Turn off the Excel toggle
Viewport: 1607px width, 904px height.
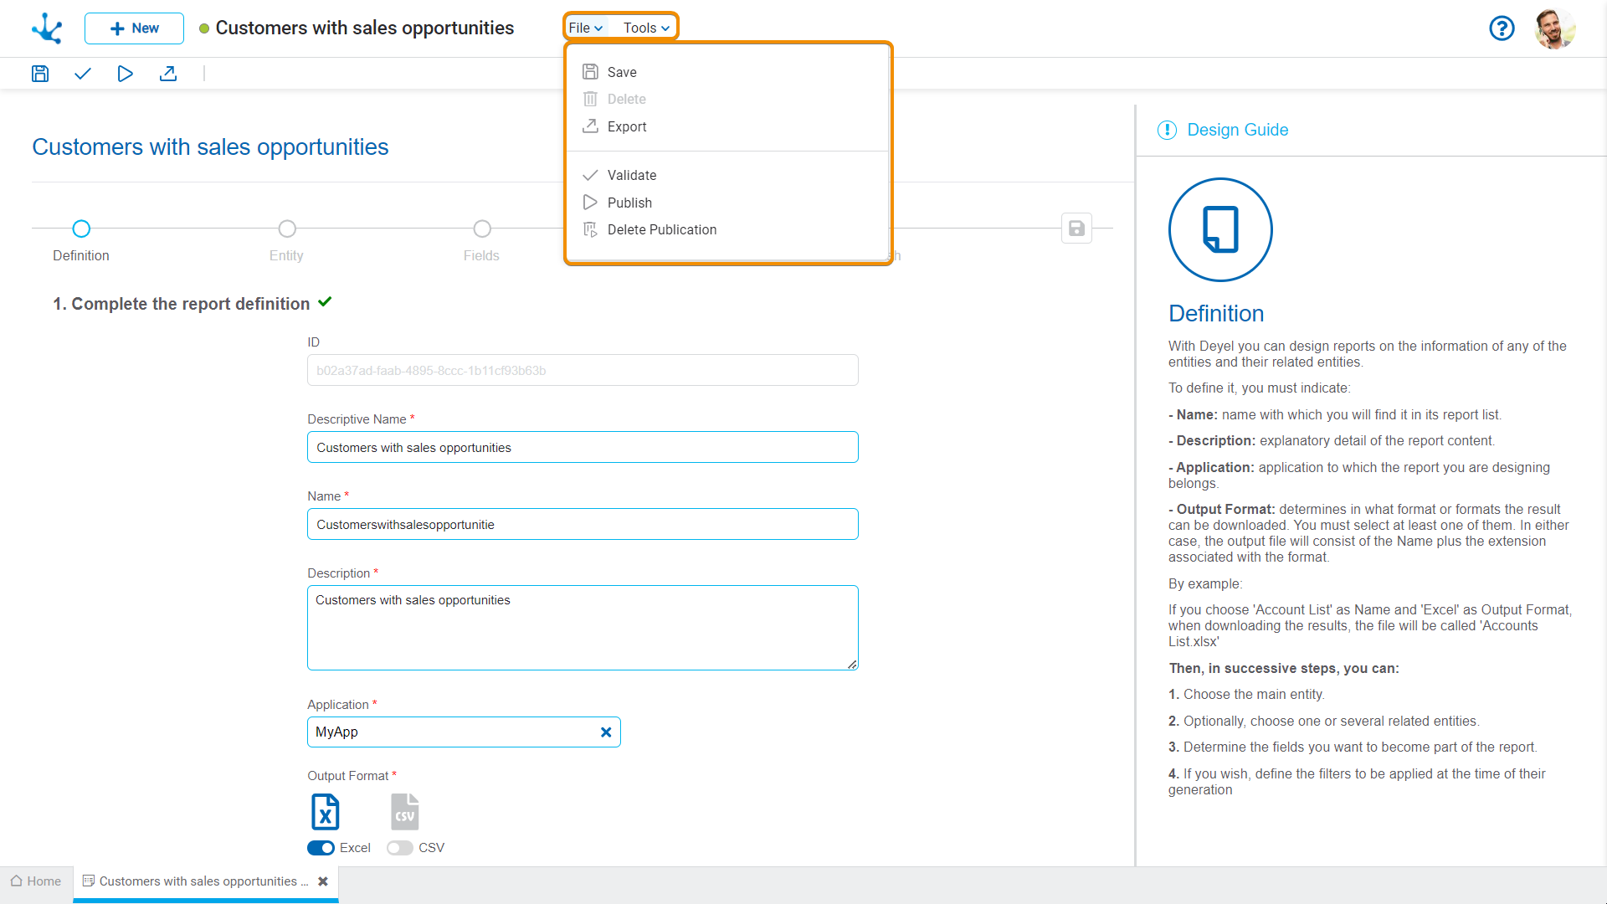[321, 848]
